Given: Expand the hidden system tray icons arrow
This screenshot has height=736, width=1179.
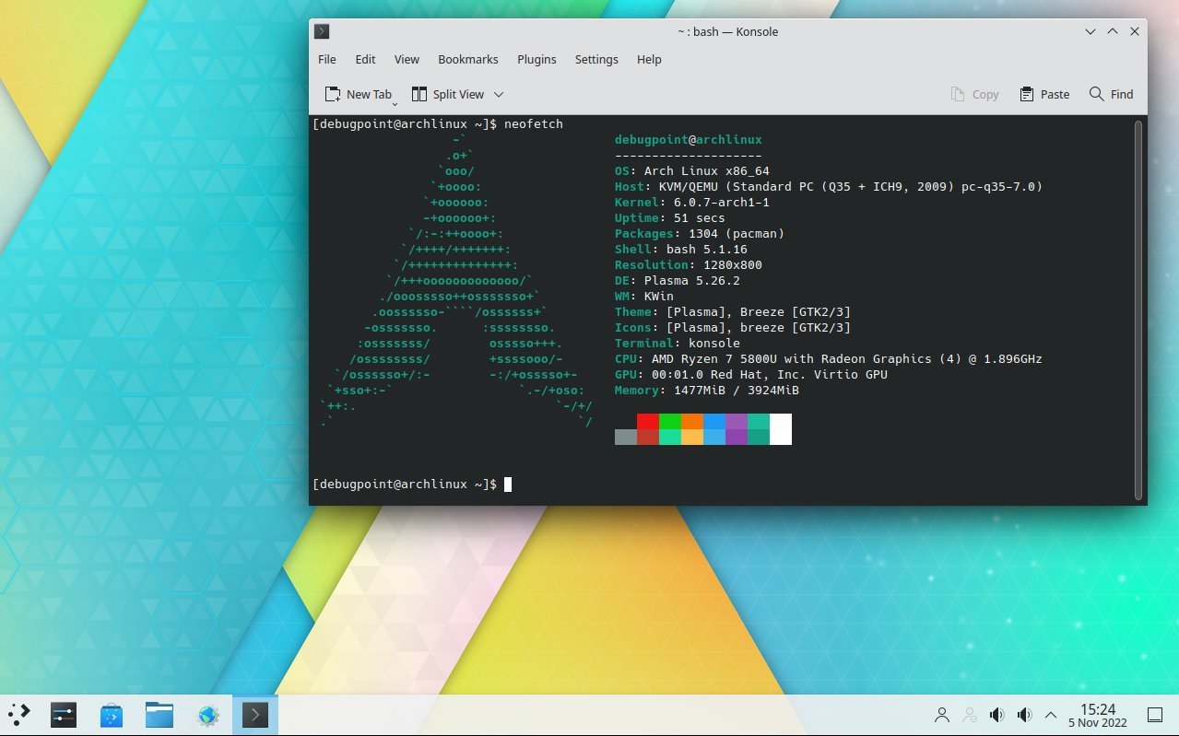Looking at the screenshot, I should click(x=1050, y=714).
